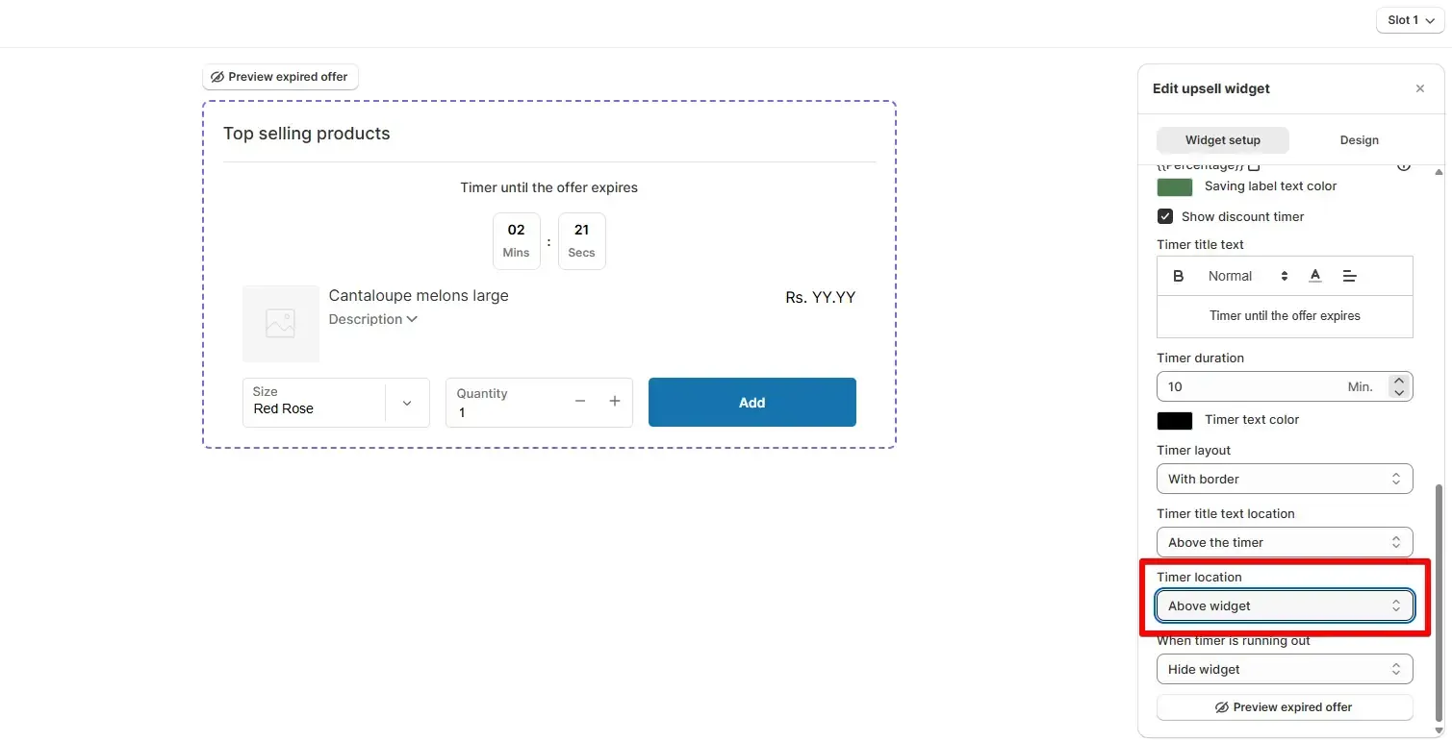Select the Widget setup tab
1452x741 pixels.
coord(1222,140)
